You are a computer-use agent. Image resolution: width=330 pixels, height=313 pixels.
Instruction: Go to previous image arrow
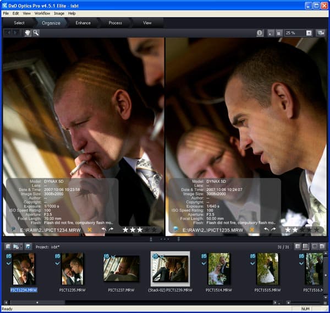[8, 33]
